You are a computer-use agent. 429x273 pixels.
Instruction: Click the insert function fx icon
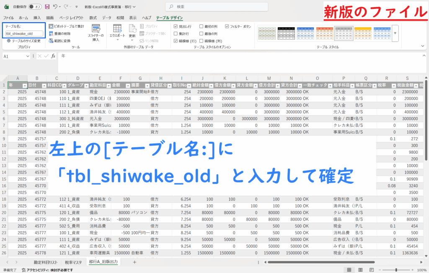click(x=53, y=56)
